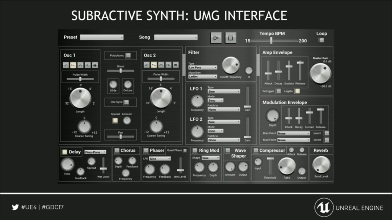Toggle the Spread checkbox
Viewport: 392px width, 220px height.
coord(115,120)
